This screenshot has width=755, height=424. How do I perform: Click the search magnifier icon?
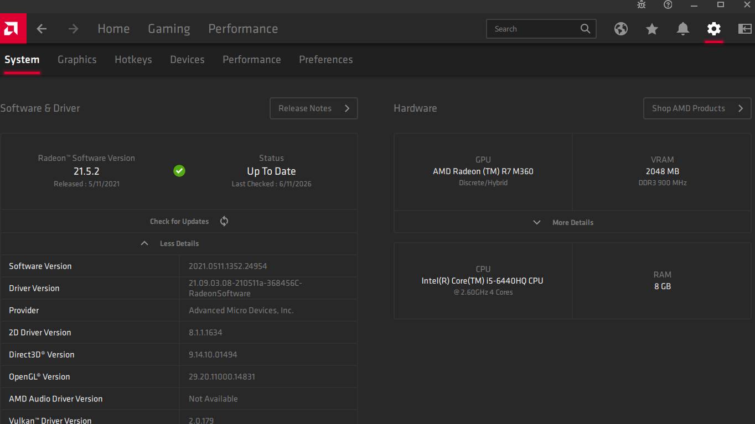[585, 29]
